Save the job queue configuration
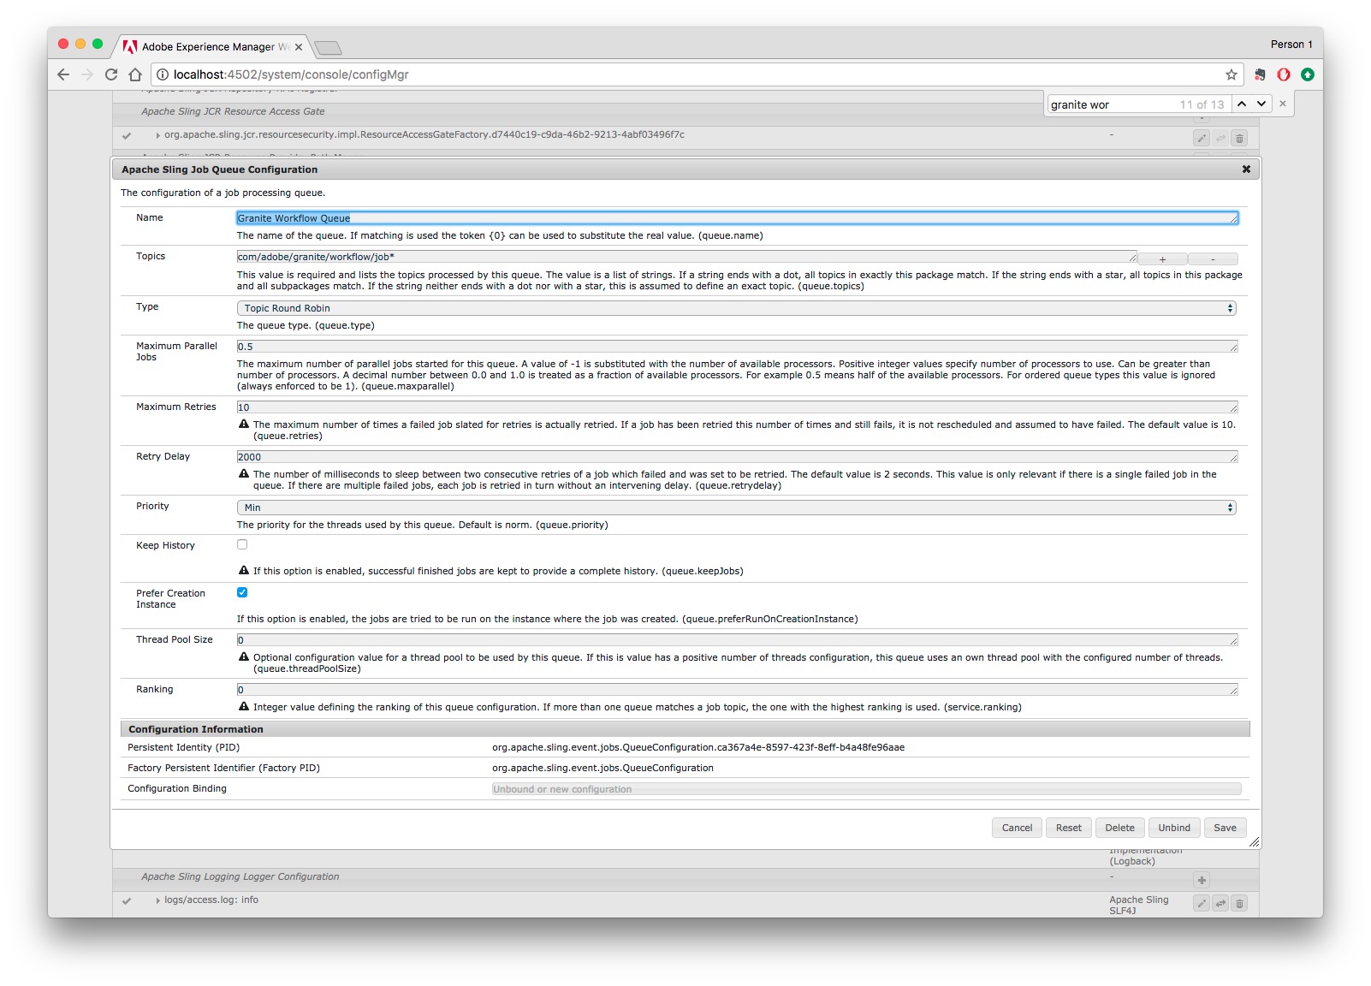This screenshot has height=986, width=1371. coord(1225,828)
